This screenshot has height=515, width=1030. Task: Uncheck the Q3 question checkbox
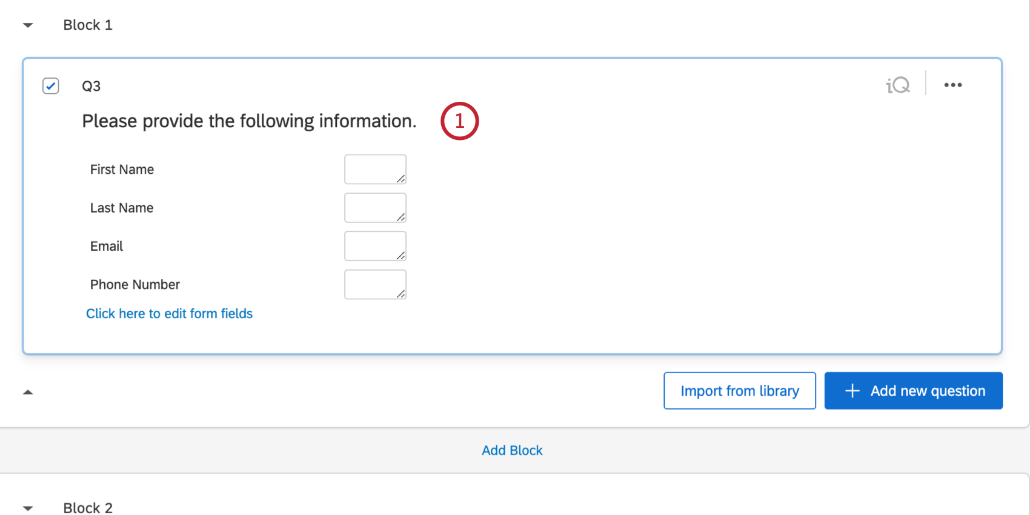click(51, 86)
